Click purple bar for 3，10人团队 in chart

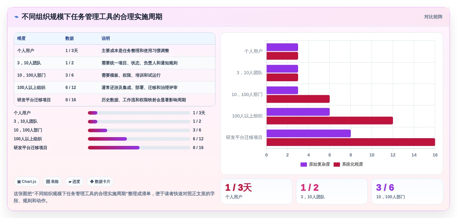pos(282,69)
